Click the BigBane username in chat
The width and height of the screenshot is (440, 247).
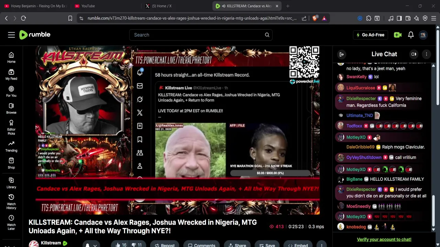pos(354,179)
